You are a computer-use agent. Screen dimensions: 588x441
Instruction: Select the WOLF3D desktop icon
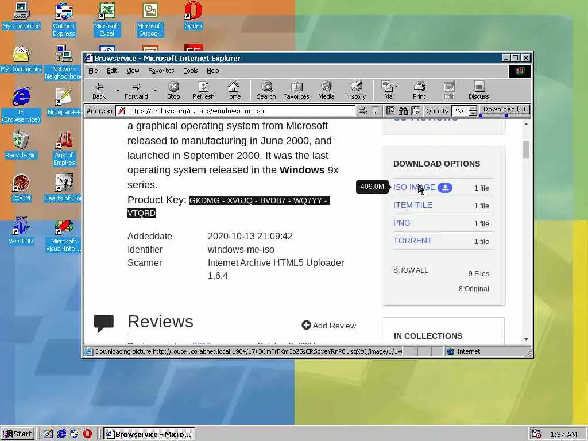[x=21, y=231]
